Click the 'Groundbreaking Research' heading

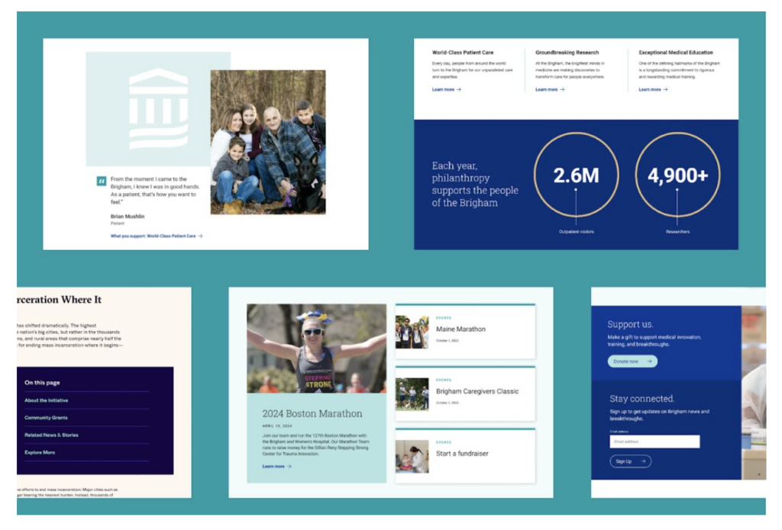pyautogui.click(x=567, y=53)
